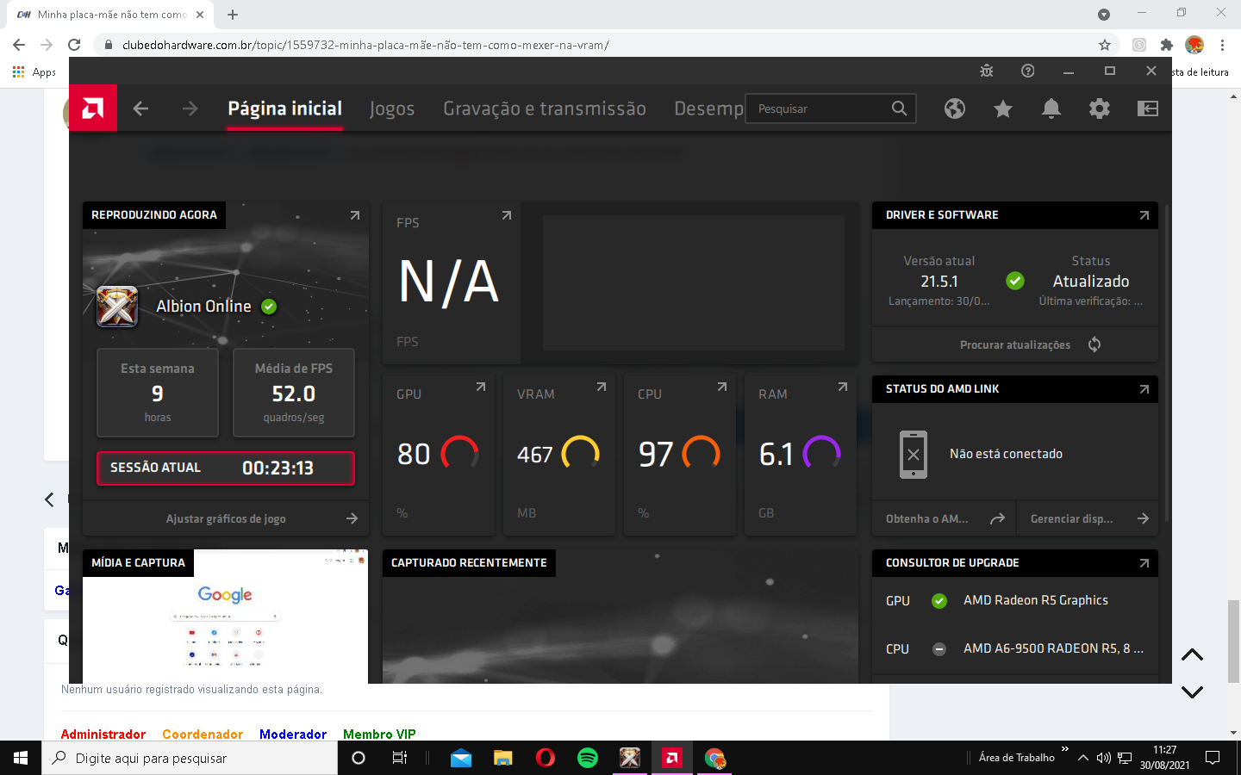
Task: Switch to the Jogos tab
Action: tap(392, 108)
